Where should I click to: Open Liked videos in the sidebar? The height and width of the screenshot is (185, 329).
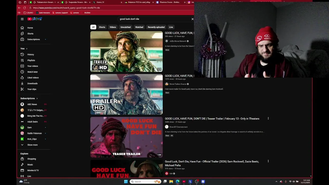click(x=33, y=78)
